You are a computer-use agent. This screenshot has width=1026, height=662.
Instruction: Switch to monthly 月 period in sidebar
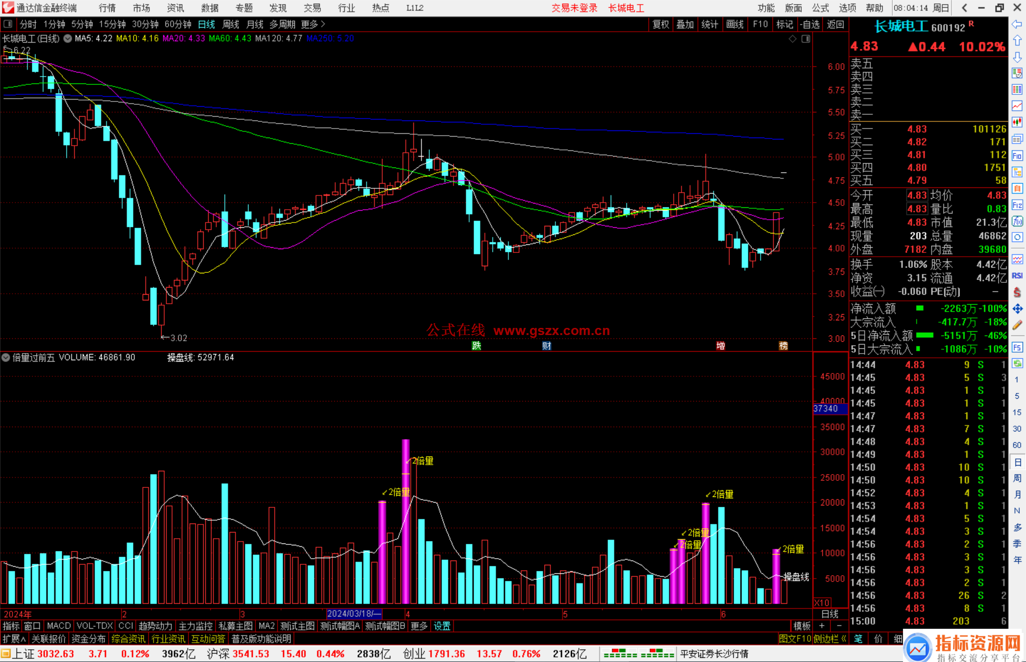1017,494
